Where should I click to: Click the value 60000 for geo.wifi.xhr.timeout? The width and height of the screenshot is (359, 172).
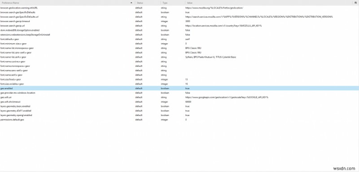188,102
